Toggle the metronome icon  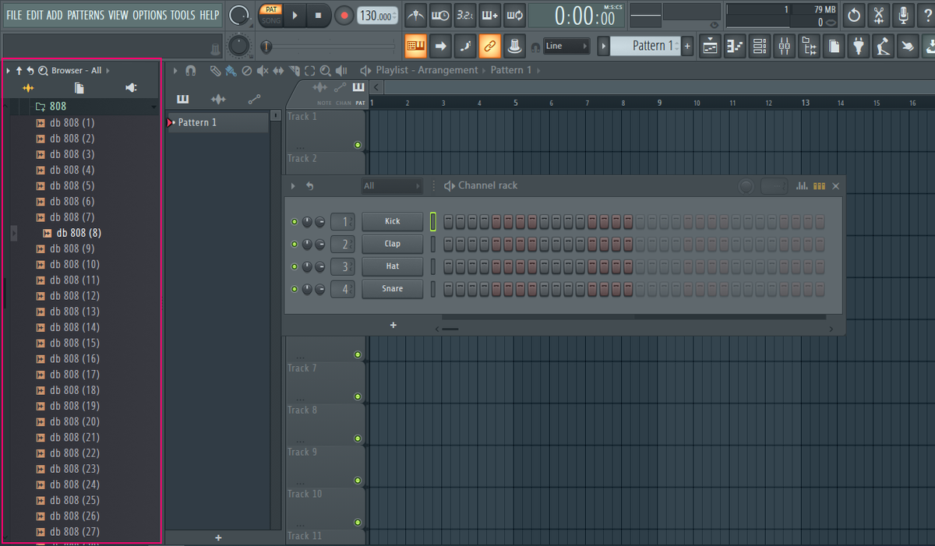pyautogui.click(x=416, y=15)
